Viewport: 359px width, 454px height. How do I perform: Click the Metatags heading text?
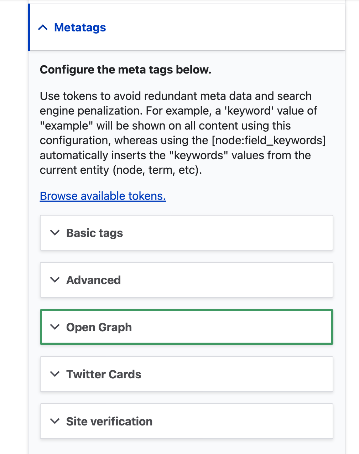point(80,27)
